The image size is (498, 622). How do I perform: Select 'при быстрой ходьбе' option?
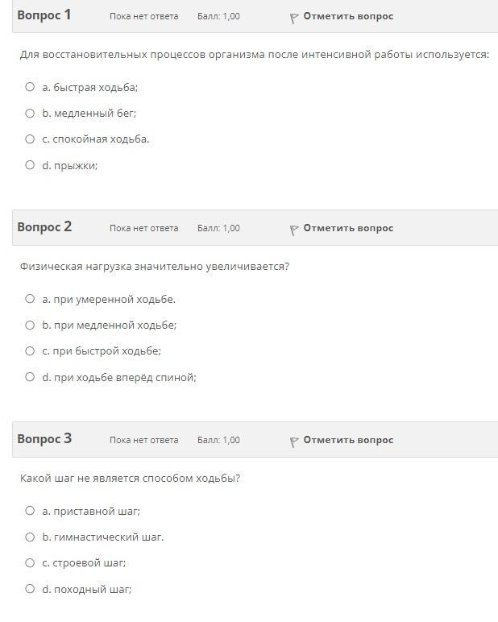[30, 350]
